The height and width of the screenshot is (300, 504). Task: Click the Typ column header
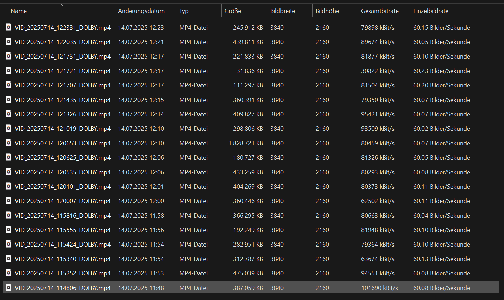coord(184,11)
